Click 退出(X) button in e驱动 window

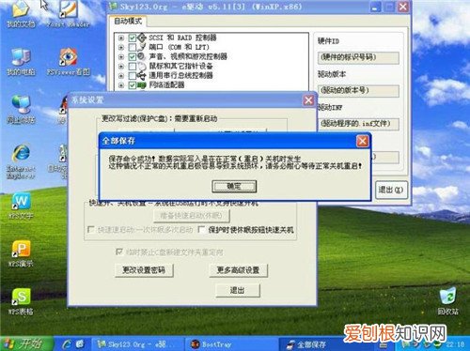tap(391, 190)
